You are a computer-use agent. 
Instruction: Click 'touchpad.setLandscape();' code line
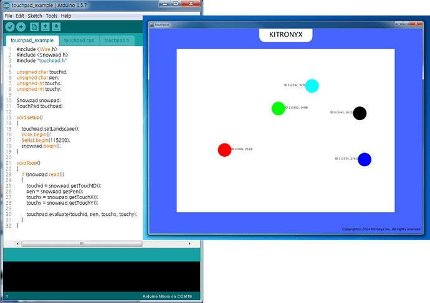pyautogui.click(x=50, y=129)
